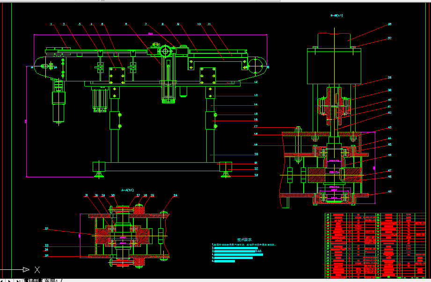Switch to the 模型 model tab
This screenshot has height=282, width=431.
(33, 280)
